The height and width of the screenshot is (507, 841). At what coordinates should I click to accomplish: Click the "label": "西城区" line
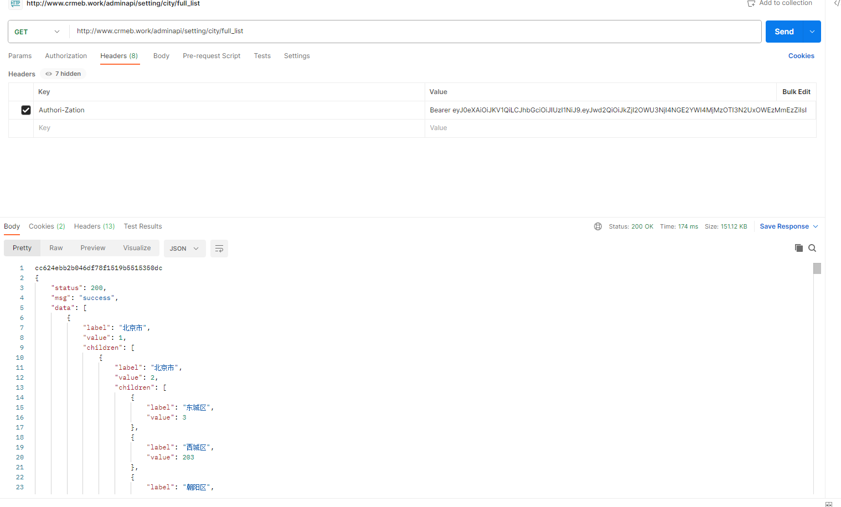click(x=180, y=447)
